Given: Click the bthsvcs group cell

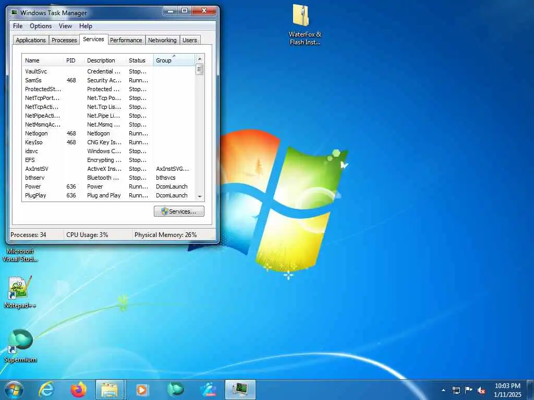Looking at the screenshot, I should pos(166,178).
